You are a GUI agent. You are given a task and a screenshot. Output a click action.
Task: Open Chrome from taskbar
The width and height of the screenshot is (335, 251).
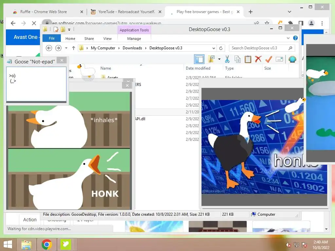click(x=46, y=244)
